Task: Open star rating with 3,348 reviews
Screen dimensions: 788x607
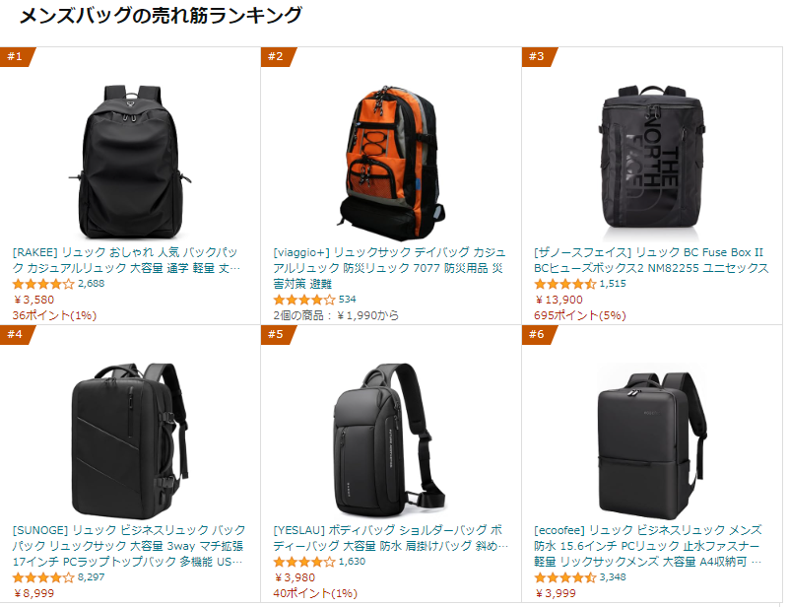Action: 564,577
